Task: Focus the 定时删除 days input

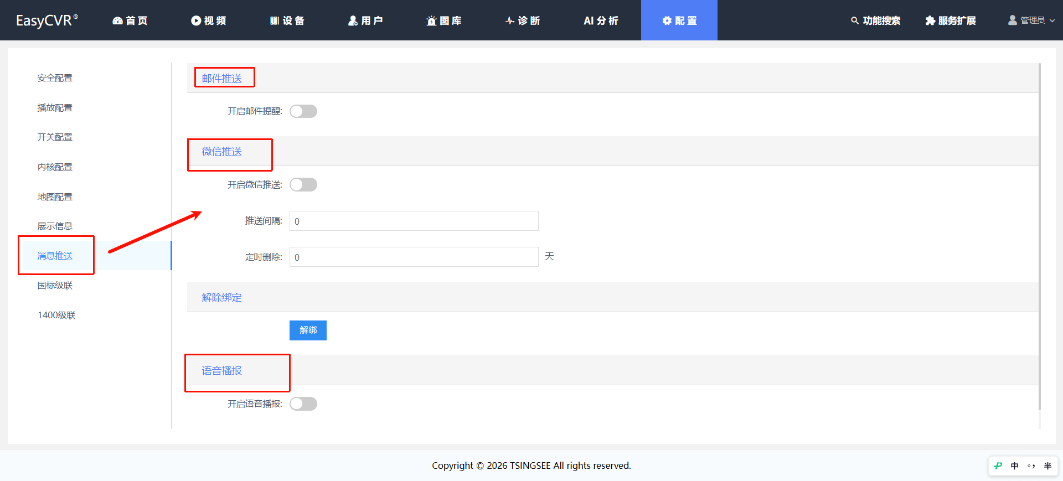Action: (414, 257)
